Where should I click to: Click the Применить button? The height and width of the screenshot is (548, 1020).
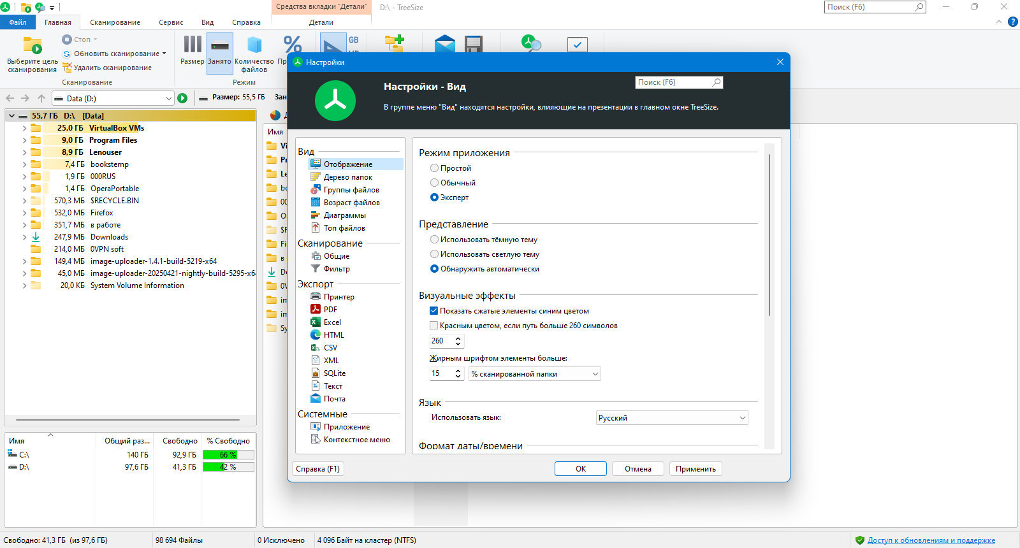tap(696, 469)
